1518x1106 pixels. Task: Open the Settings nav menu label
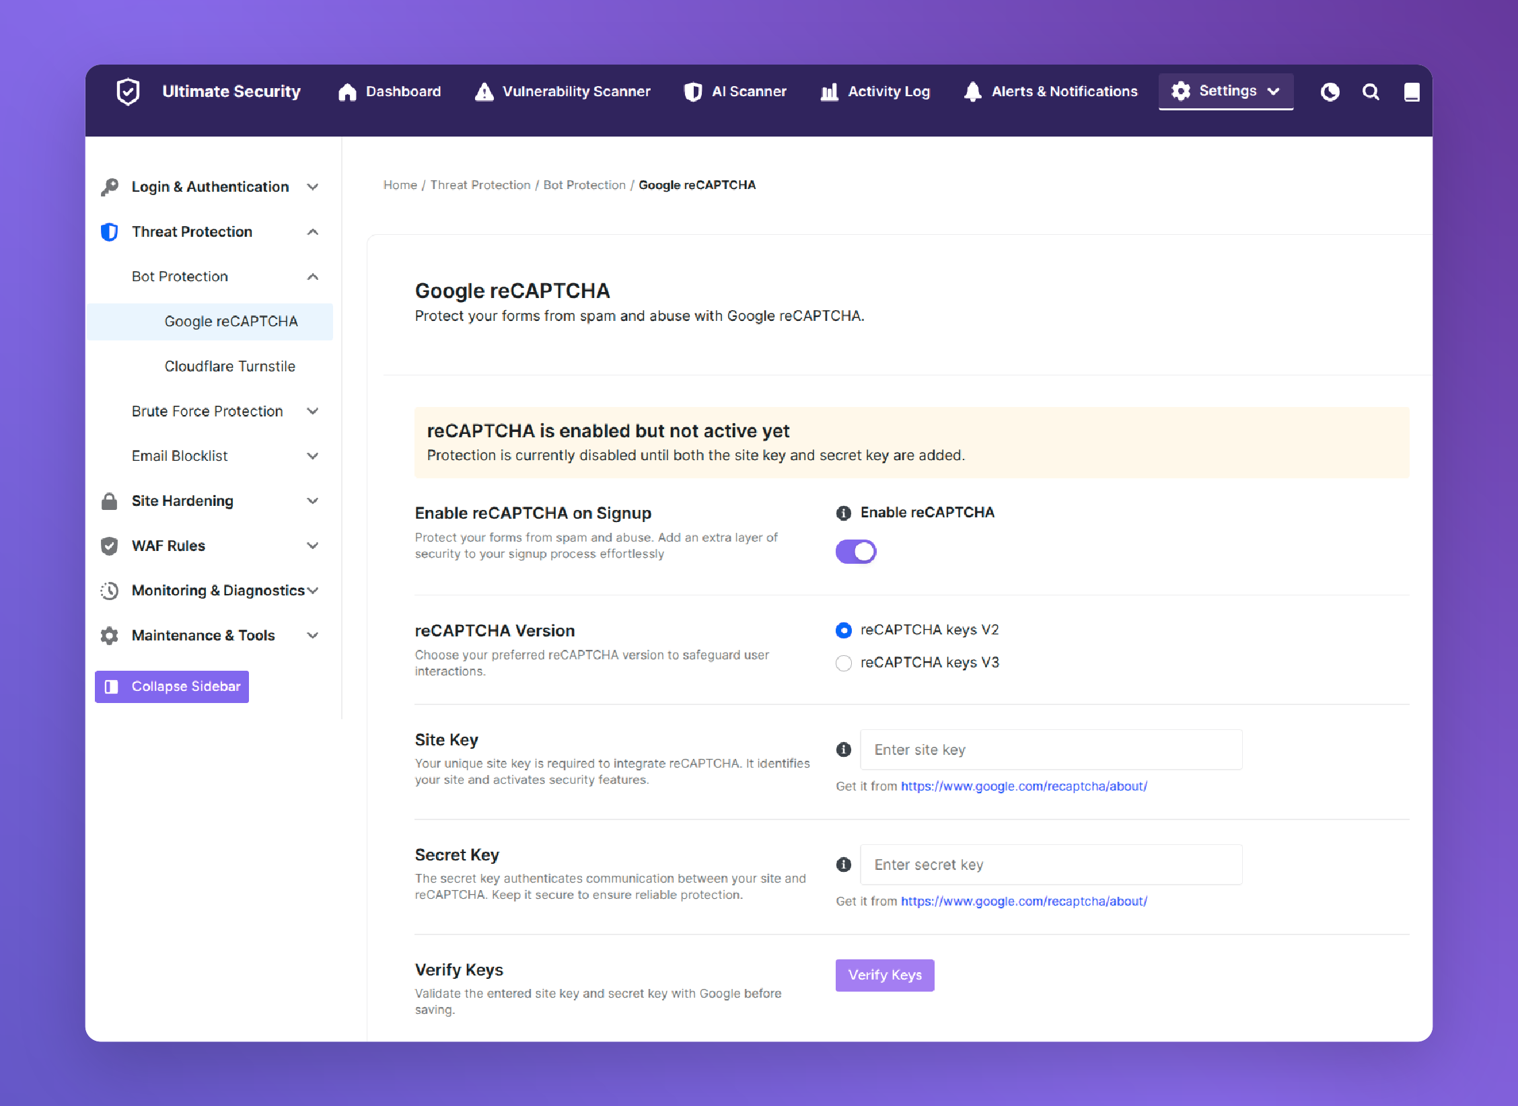(1228, 91)
